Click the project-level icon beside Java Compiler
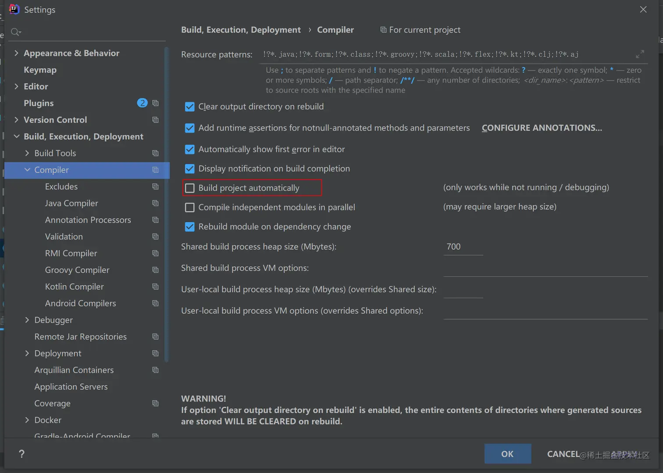The height and width of the screenshot is (473, 663). click(155, 203)
